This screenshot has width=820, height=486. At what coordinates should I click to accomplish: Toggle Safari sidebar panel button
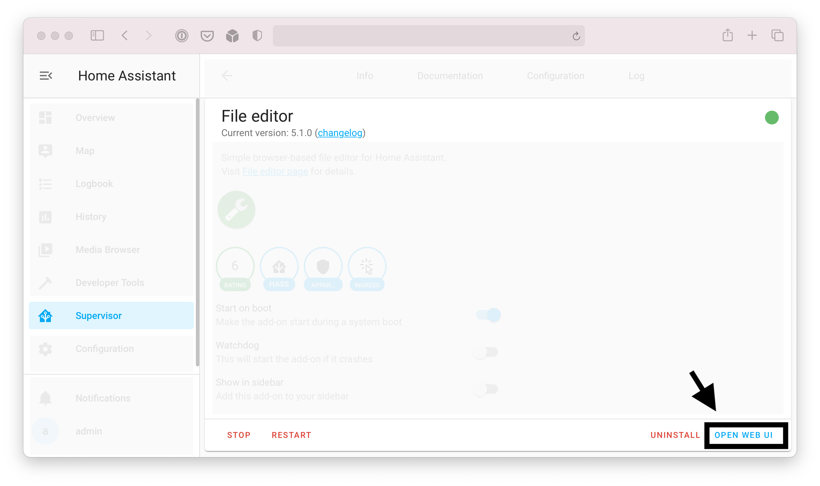pyautogui.click(x=97, y=35)
